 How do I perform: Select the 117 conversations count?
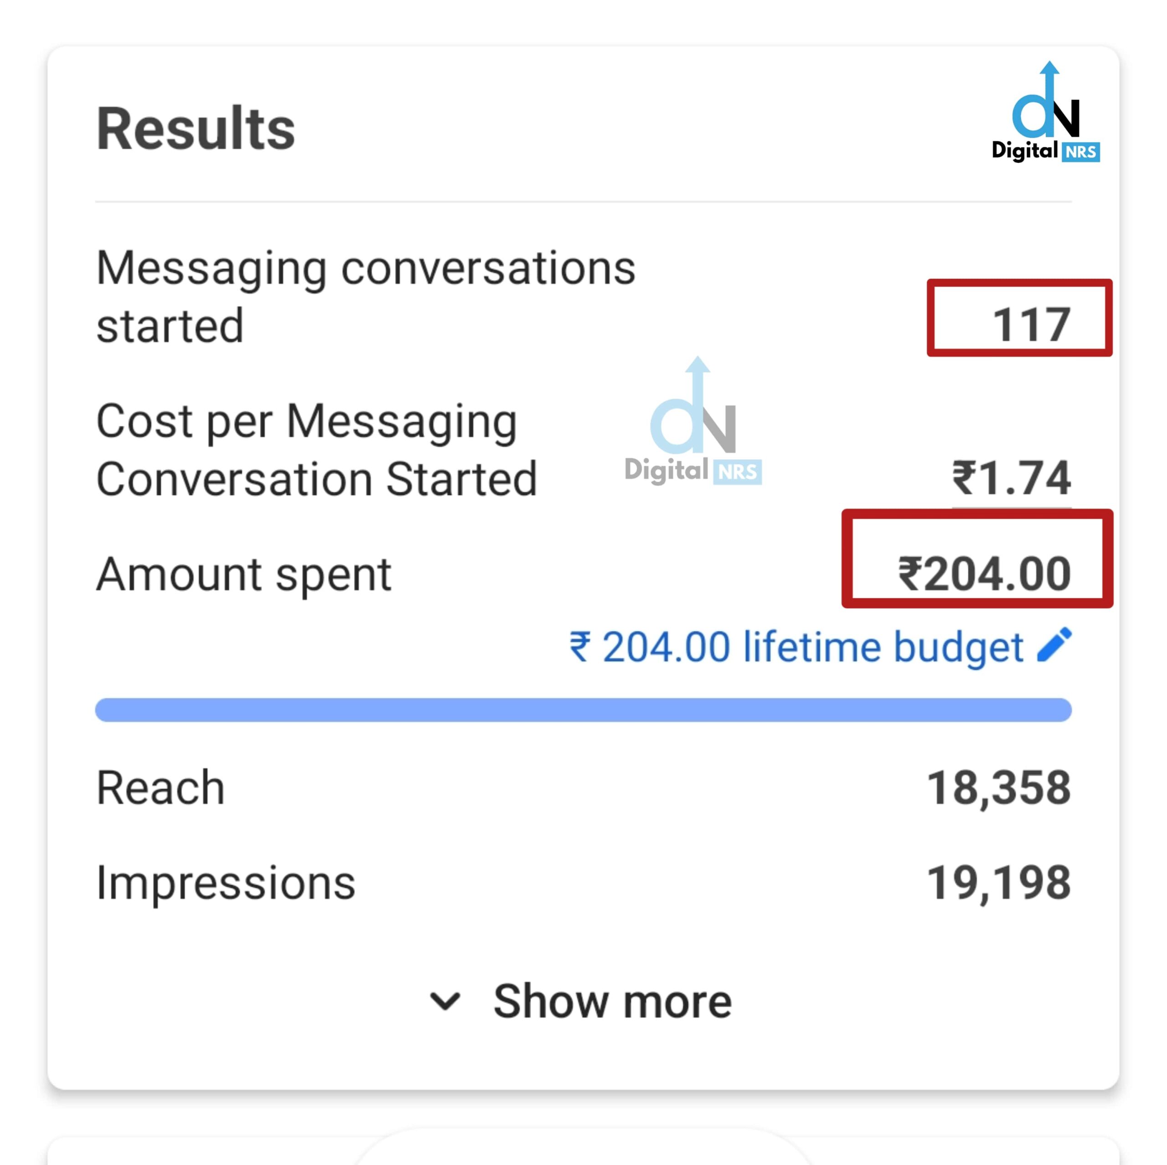coord(1031,325)
